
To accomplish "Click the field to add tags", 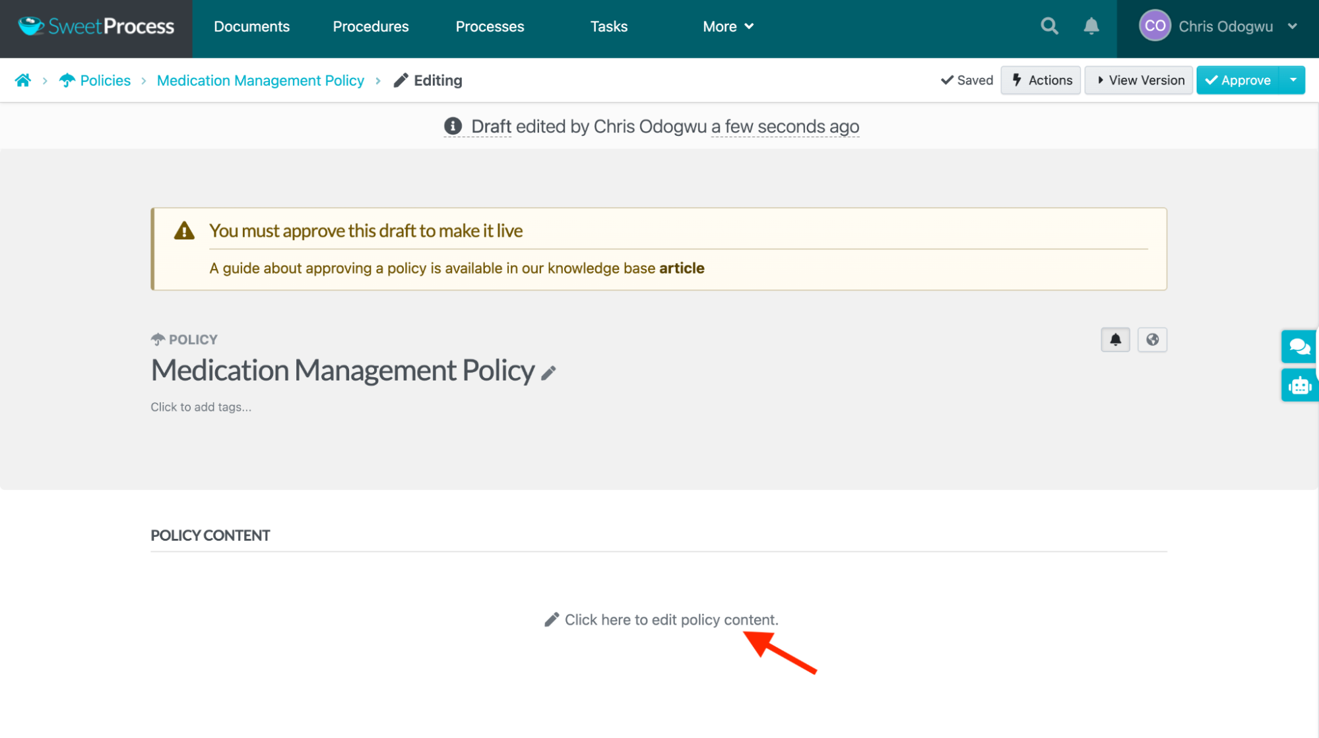I will 201,407.
